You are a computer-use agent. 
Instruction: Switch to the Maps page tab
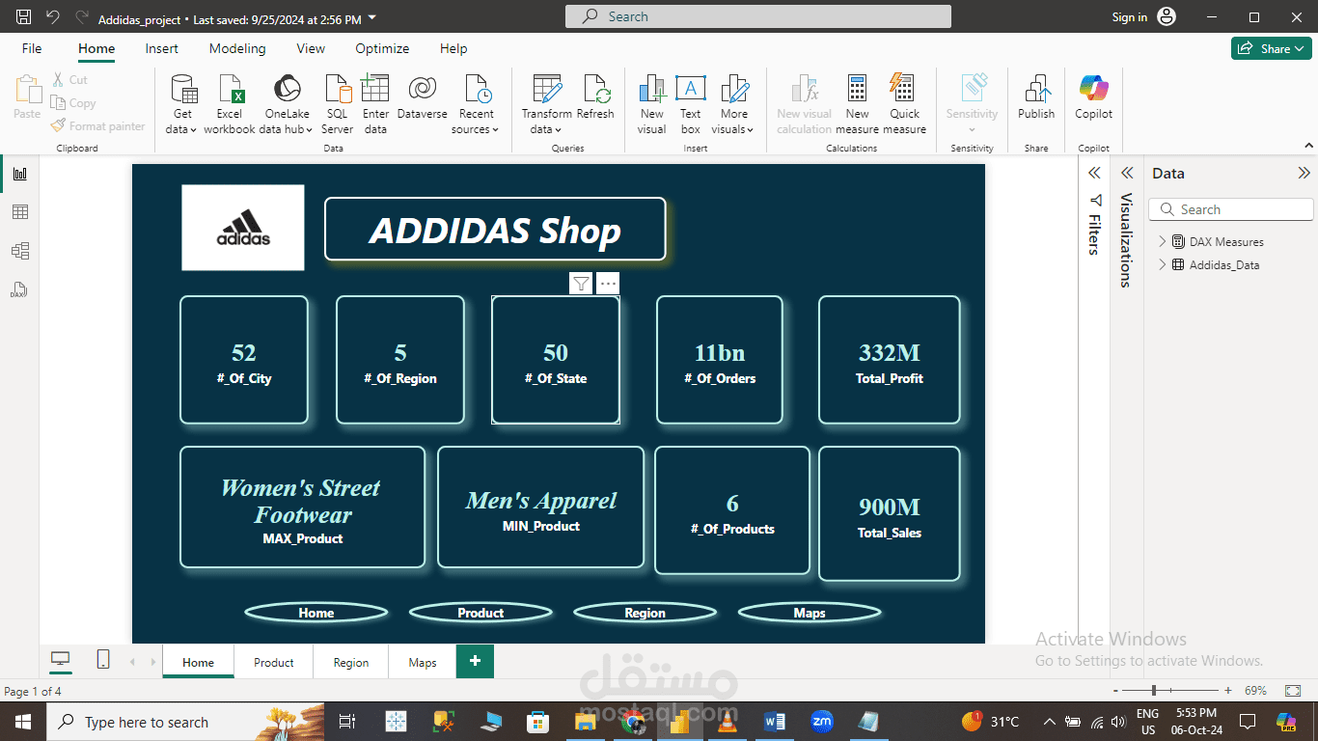point(423,662)
